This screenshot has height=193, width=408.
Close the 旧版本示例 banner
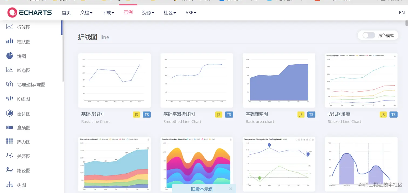click(231, 189)
